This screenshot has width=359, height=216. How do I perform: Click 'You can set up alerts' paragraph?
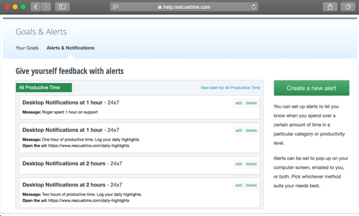click(x=309, y=125)
